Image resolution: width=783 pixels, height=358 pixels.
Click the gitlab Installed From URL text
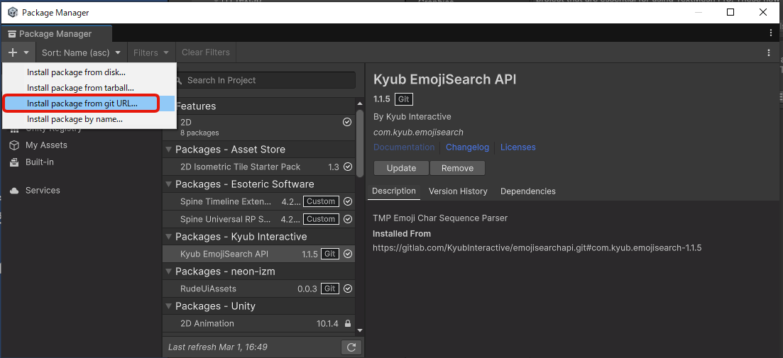(537, 248)
